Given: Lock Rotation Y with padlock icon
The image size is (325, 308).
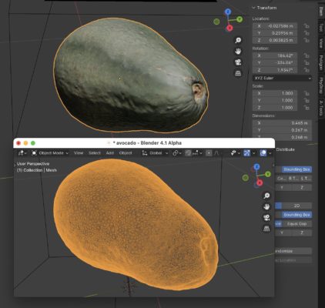Looking at the screenshot, I should click(307, 63).
